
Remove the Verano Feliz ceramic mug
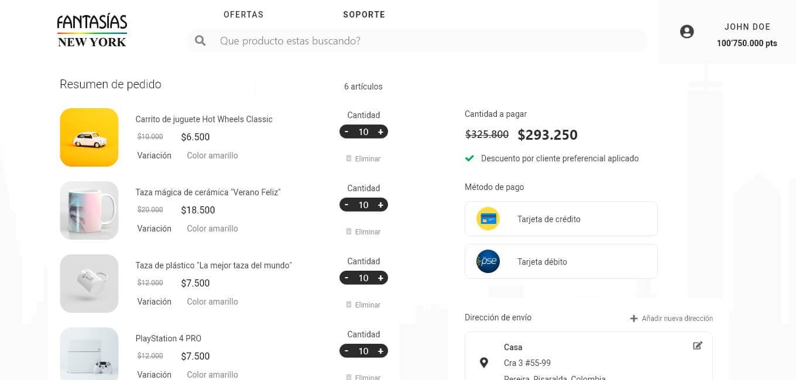[363, 232]
